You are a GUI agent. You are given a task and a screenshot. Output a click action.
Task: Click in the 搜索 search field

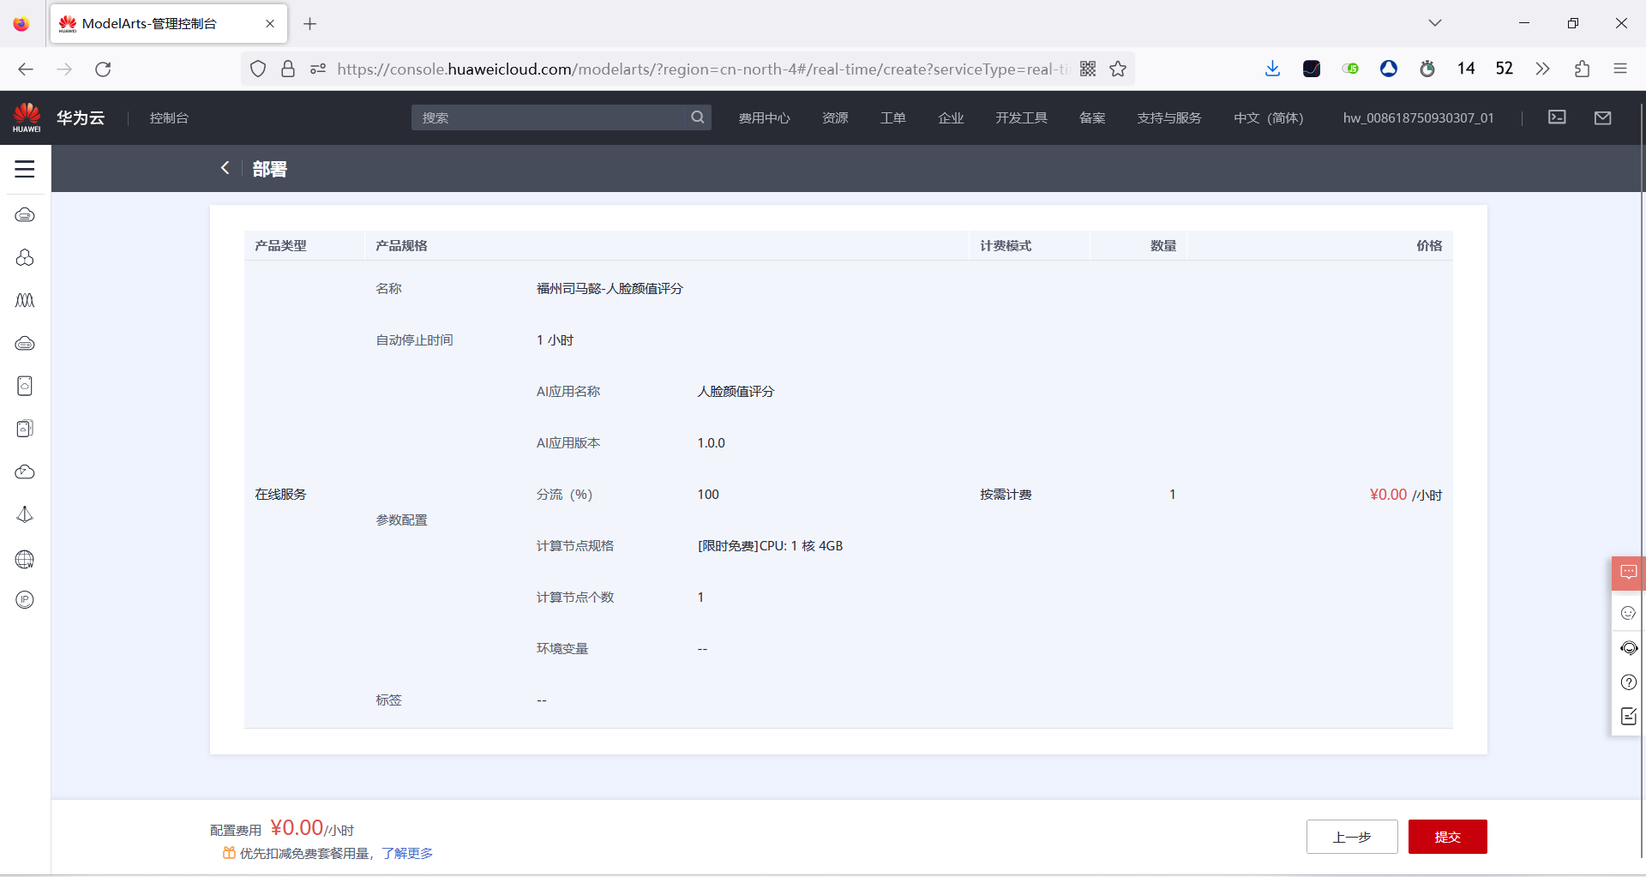[x=549, y=117]
